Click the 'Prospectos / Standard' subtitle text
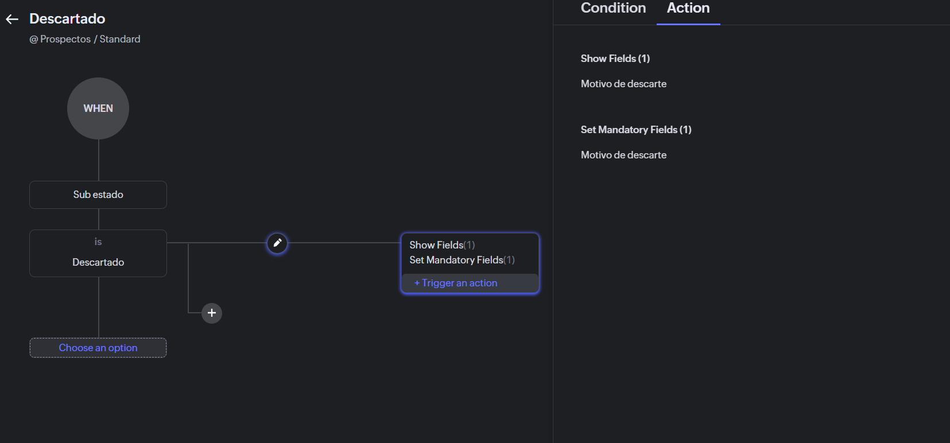The width and height of the screenshot is (950, 443). coord(90,40)
